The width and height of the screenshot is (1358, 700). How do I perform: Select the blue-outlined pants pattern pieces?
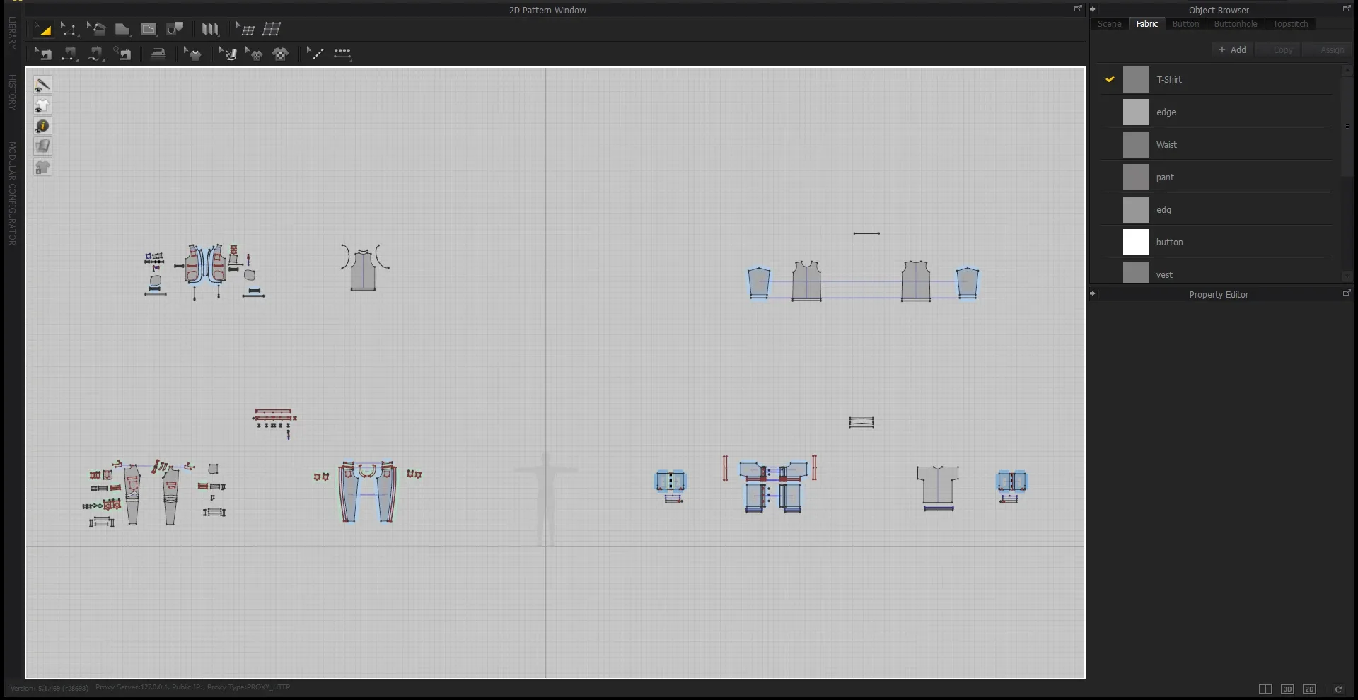click(367, 493)
